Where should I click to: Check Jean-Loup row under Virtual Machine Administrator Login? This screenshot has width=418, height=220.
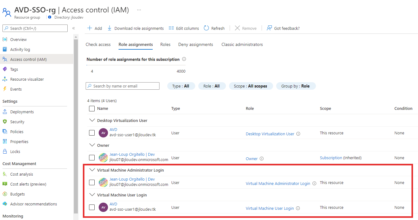point(92,182)
